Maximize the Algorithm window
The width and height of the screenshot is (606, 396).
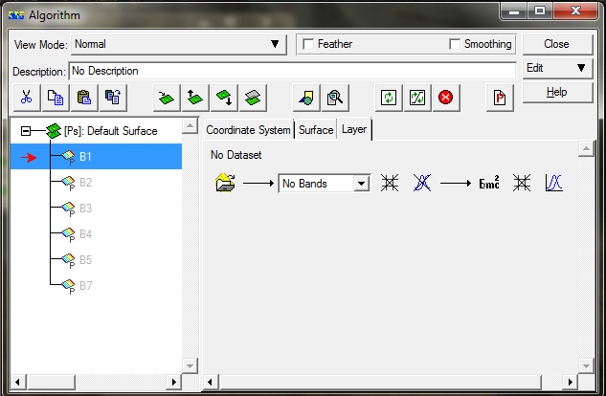coord(540,11)
